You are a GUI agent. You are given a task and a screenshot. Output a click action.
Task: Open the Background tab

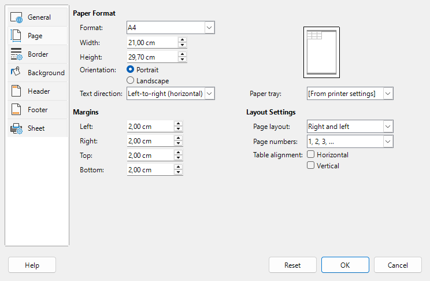(x=38, y=73)
